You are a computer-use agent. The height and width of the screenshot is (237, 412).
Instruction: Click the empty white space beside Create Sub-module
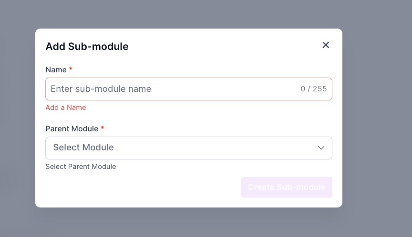(x=143, y=187)
